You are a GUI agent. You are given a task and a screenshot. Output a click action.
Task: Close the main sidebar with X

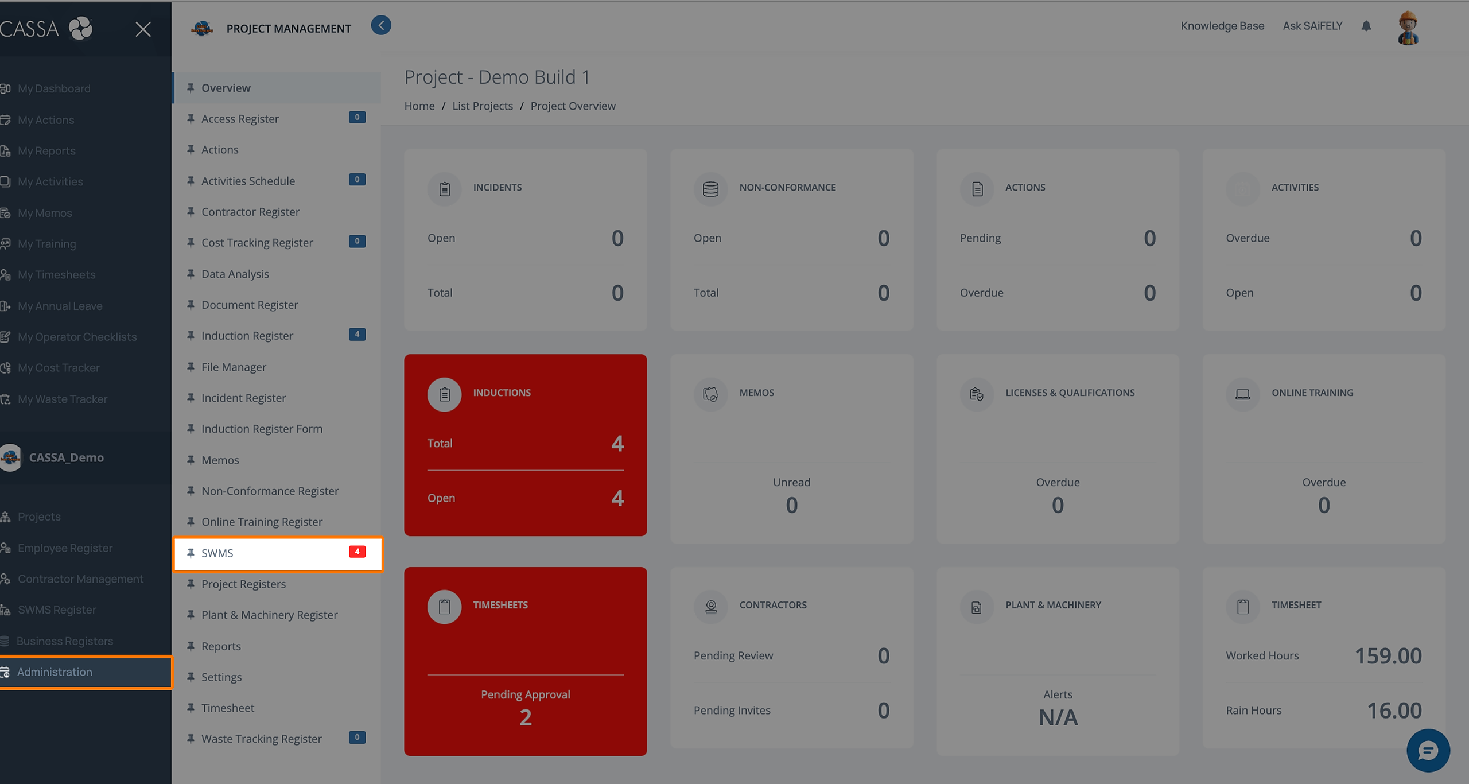click(x=143, y=29)
